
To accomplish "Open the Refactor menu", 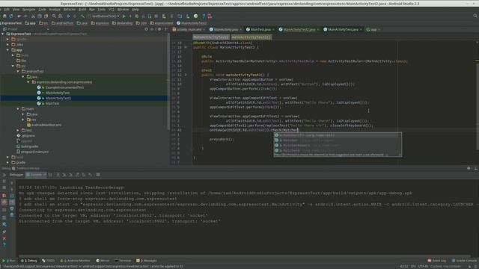I will (70, 10).
